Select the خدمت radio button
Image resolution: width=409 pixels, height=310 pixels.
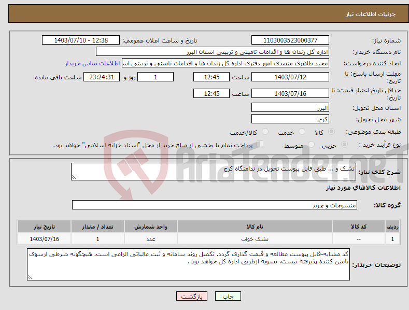click(302, 132)
